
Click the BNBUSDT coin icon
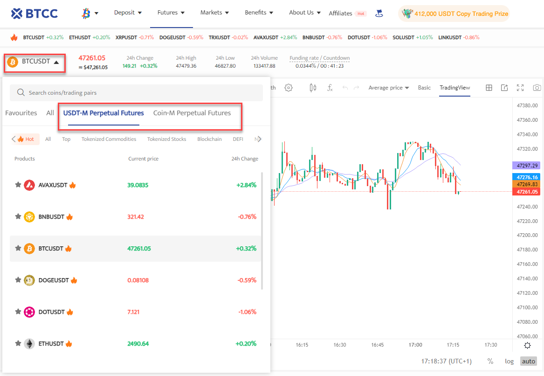click(29, 216)
